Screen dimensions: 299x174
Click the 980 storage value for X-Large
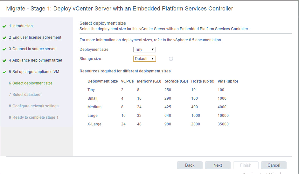[168, 124]
